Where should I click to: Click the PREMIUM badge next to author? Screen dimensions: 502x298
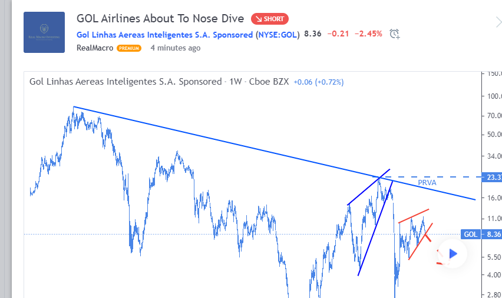pos(129,48)
